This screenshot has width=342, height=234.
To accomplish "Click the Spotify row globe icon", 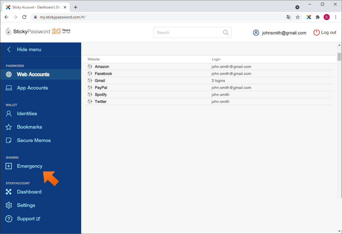I will click(x=90, y=94).
